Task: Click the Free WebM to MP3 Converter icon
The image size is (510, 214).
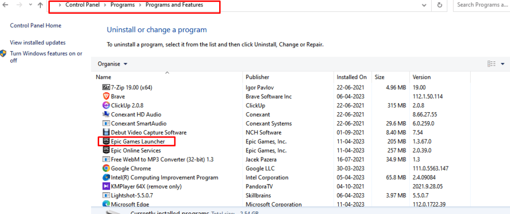Action: pyautogui.click(x=106, y=159)
